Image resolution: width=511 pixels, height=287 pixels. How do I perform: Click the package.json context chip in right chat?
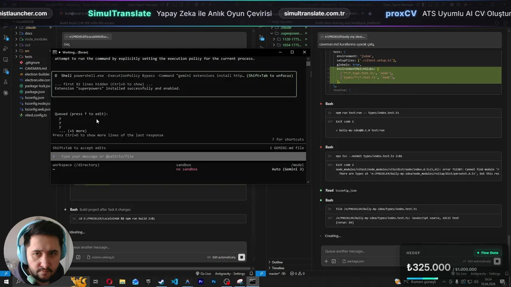[354, 261]
